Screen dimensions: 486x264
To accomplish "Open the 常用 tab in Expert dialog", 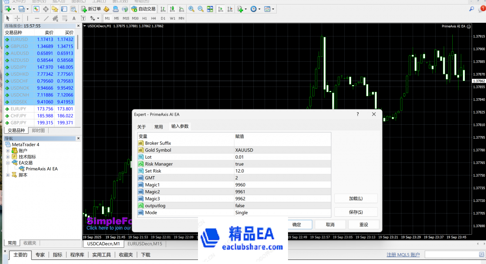I will [x=158, y=127].
